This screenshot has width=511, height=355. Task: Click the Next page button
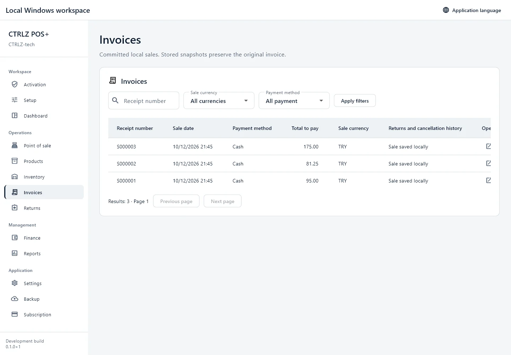222,201
